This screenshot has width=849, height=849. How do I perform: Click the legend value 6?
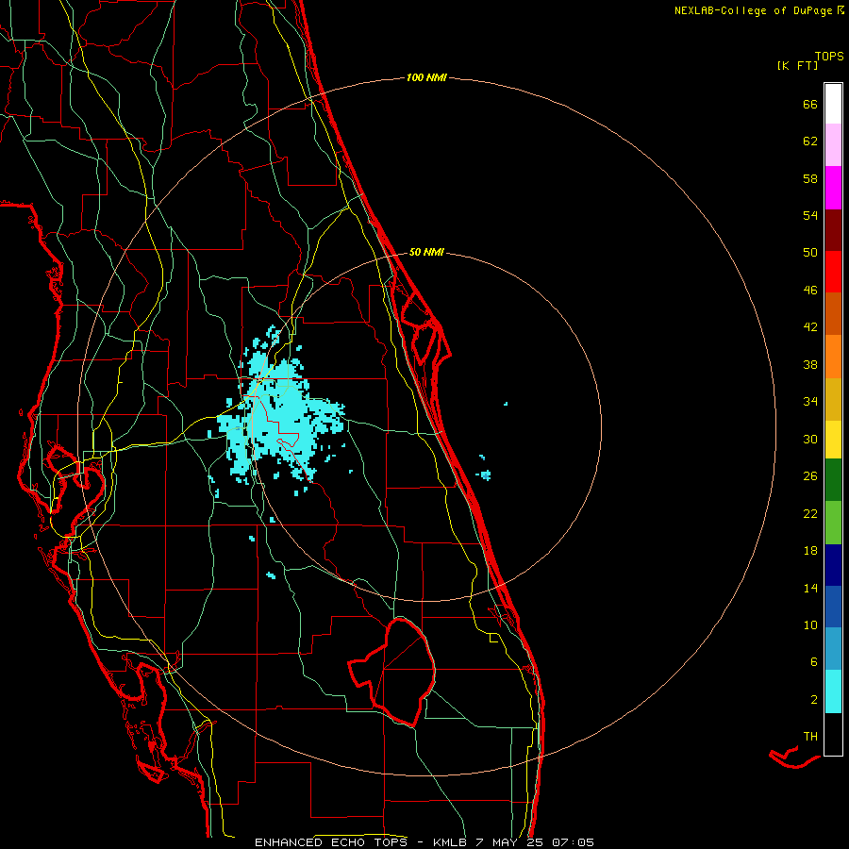814,661
